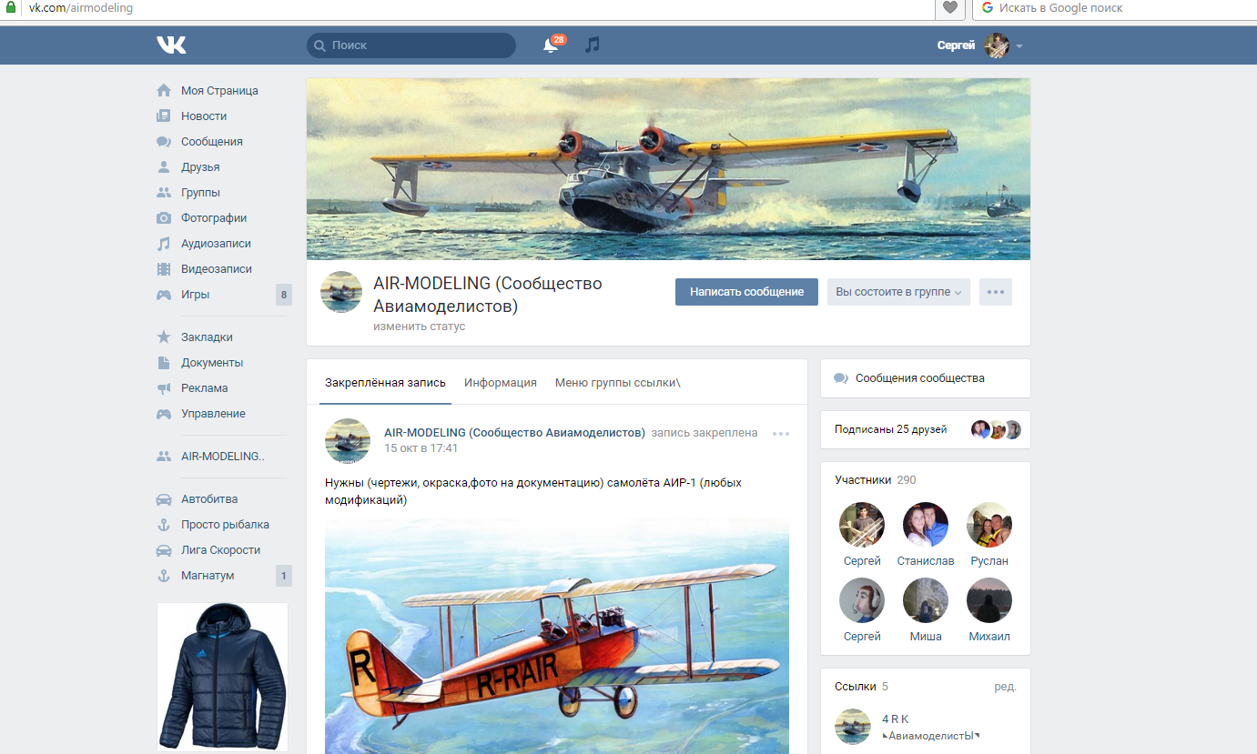Open Фотографии camera icon

point(164,217)
